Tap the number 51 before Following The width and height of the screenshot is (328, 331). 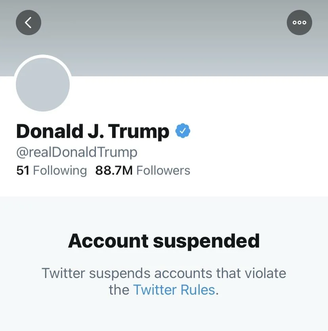coord(23,170)
